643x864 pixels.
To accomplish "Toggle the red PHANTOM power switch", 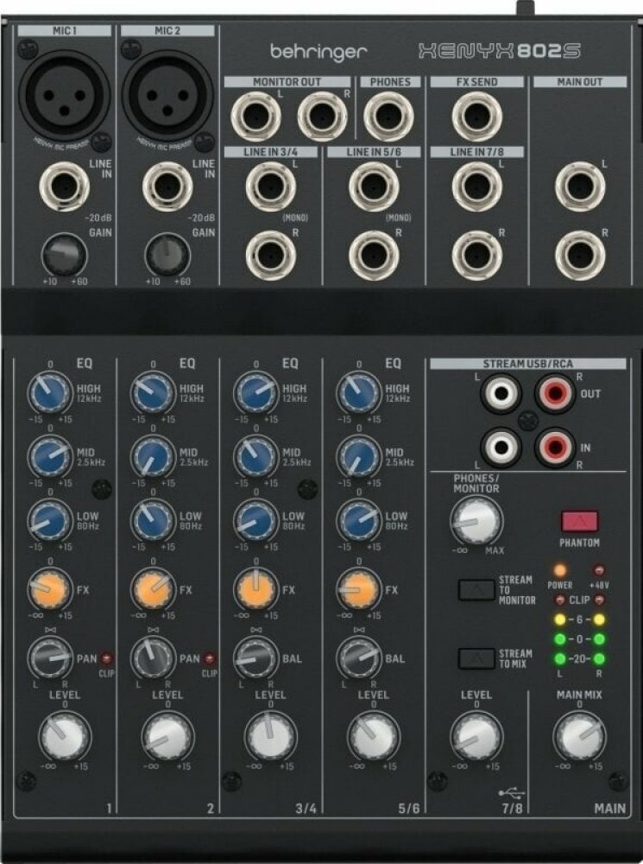I will (579, 521).
